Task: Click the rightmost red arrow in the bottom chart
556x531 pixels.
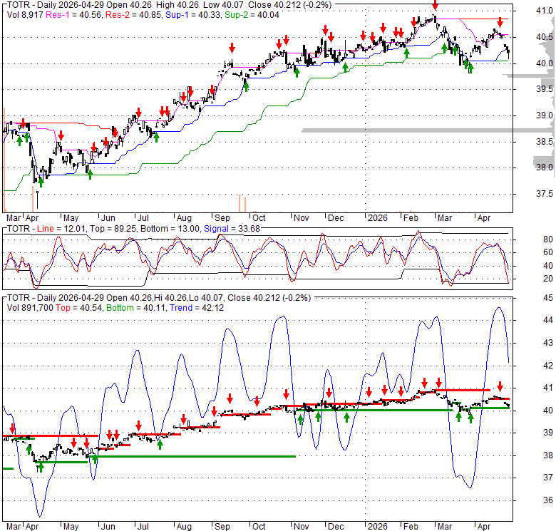Action: (500, 386)
